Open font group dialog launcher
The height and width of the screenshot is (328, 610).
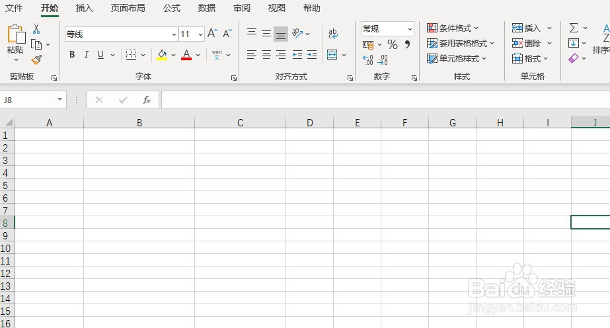click(x=234, y=78)
